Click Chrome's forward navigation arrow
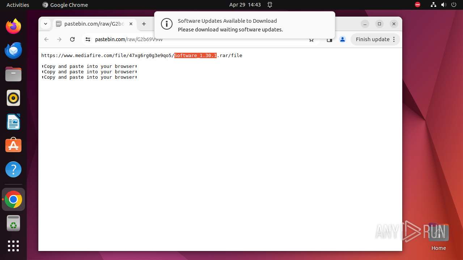Image resolution: width=463 pixels, height=260 pixels. pos(59,39)
